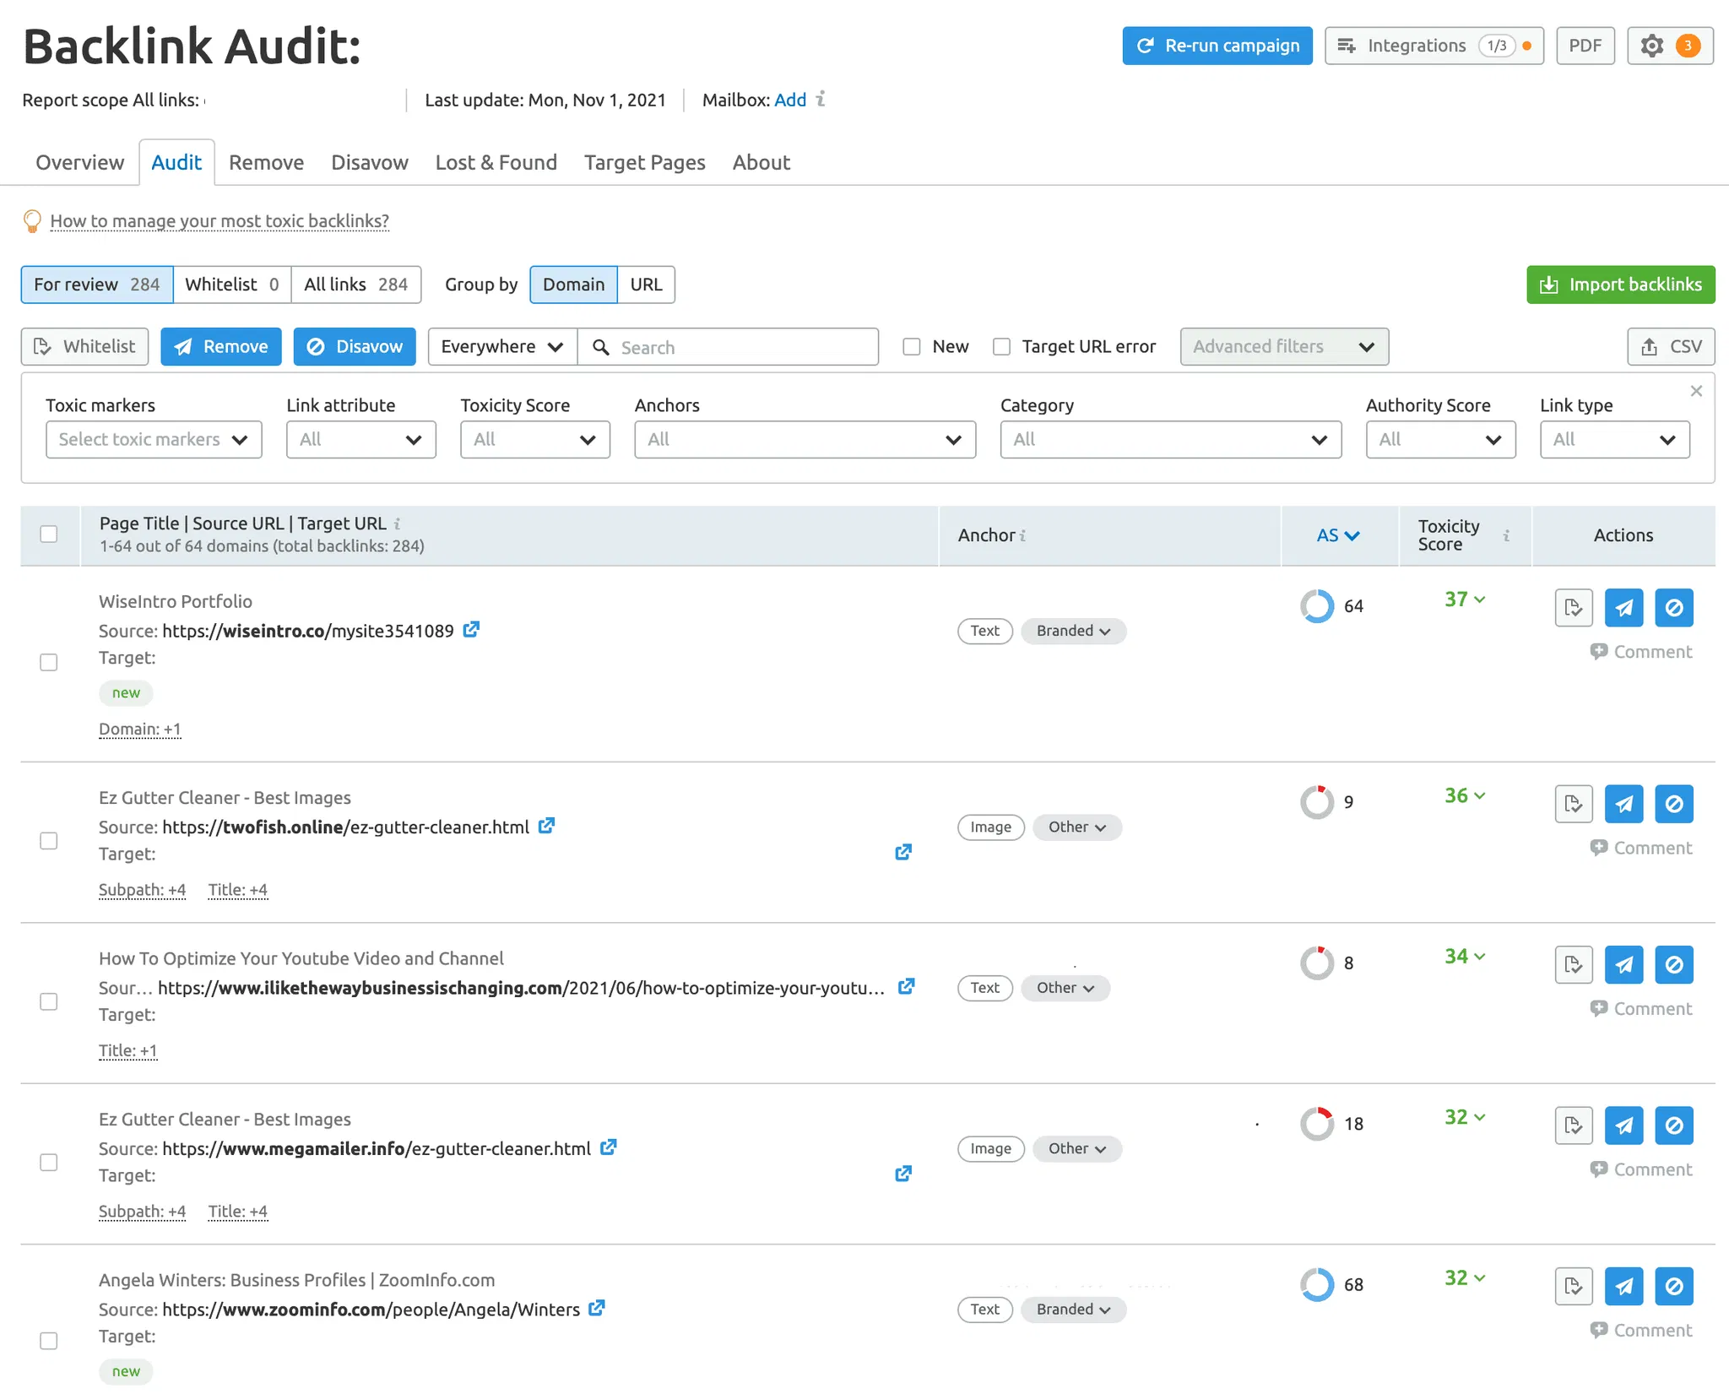
Task: Click disavow icon for megamailer.info row
Action: [x=1673, y=1126]
